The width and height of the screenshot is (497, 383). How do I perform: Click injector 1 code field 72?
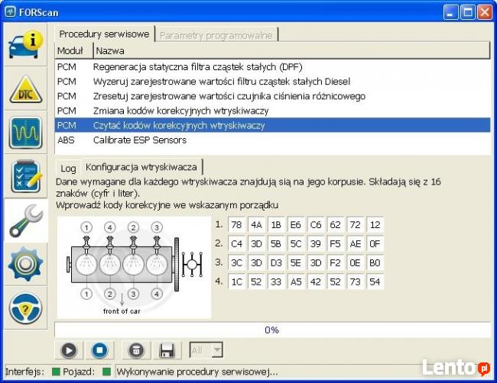[x=356, y=225]
